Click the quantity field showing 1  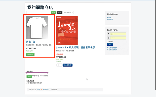pyautogui.click(x=59, y=65)
